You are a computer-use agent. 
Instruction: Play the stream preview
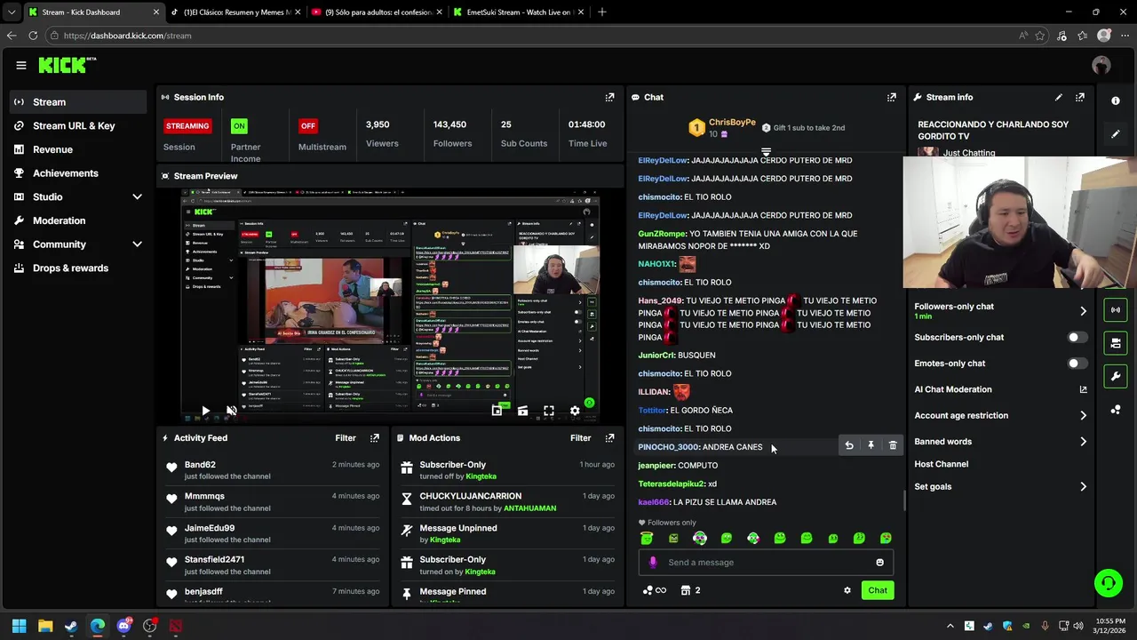pos(205,411)
